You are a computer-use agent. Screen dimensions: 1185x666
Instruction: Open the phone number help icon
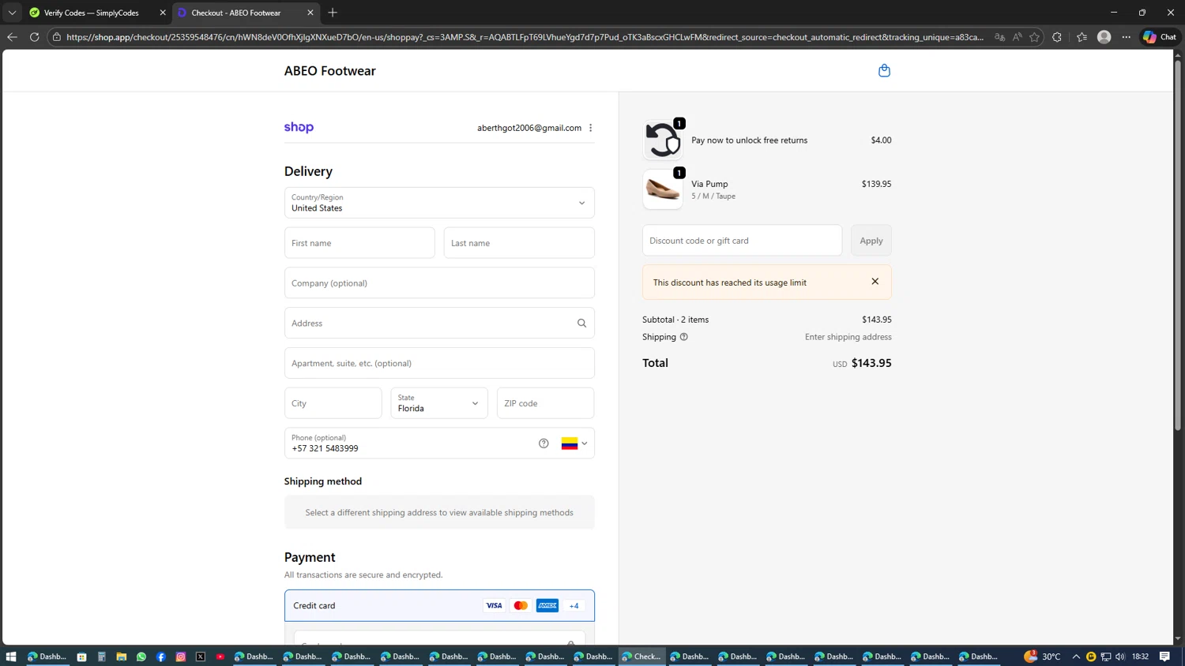[x=544, y=443]
